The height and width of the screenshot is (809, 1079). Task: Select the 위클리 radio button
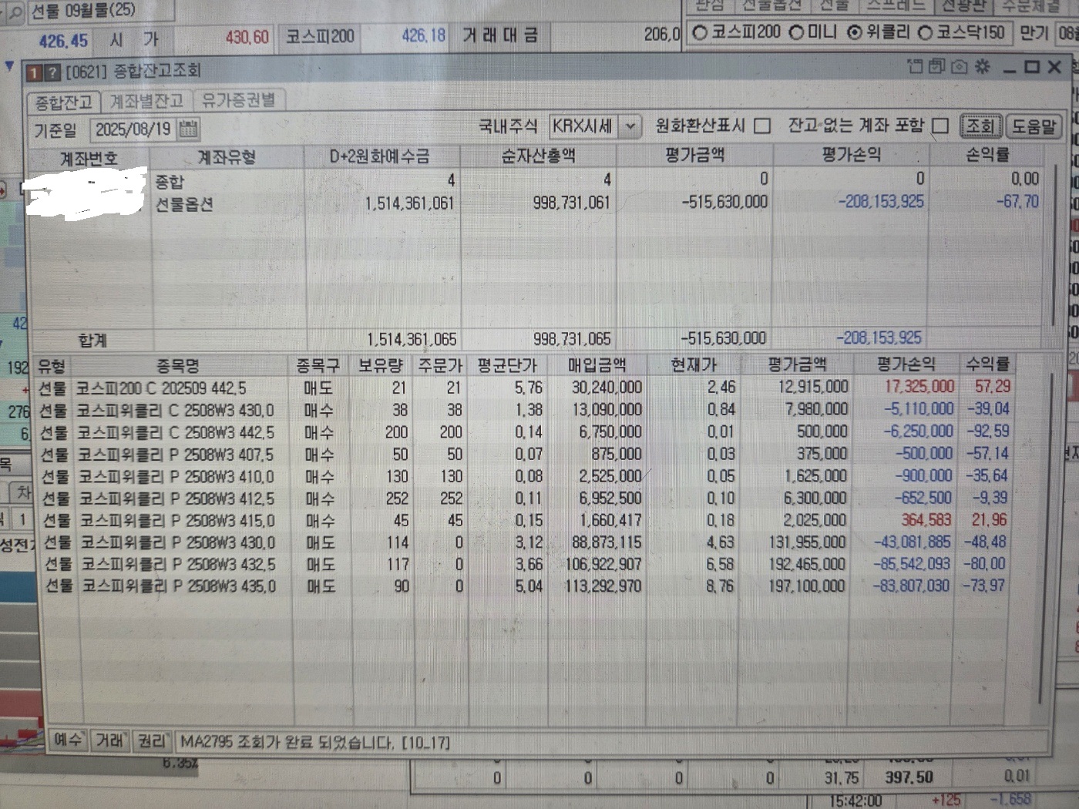coord(855,33)
